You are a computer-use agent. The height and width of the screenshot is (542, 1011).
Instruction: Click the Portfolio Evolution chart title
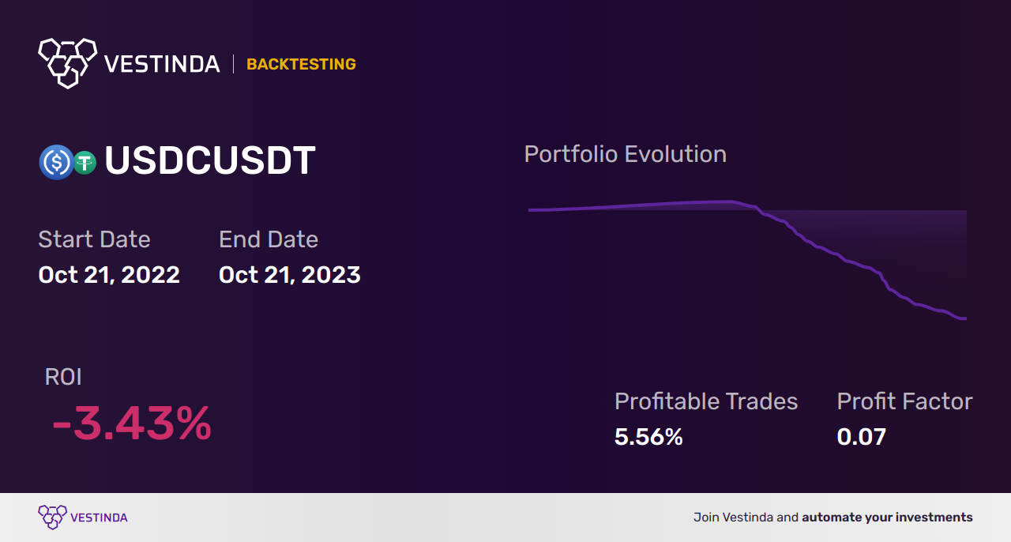[626, 154]
